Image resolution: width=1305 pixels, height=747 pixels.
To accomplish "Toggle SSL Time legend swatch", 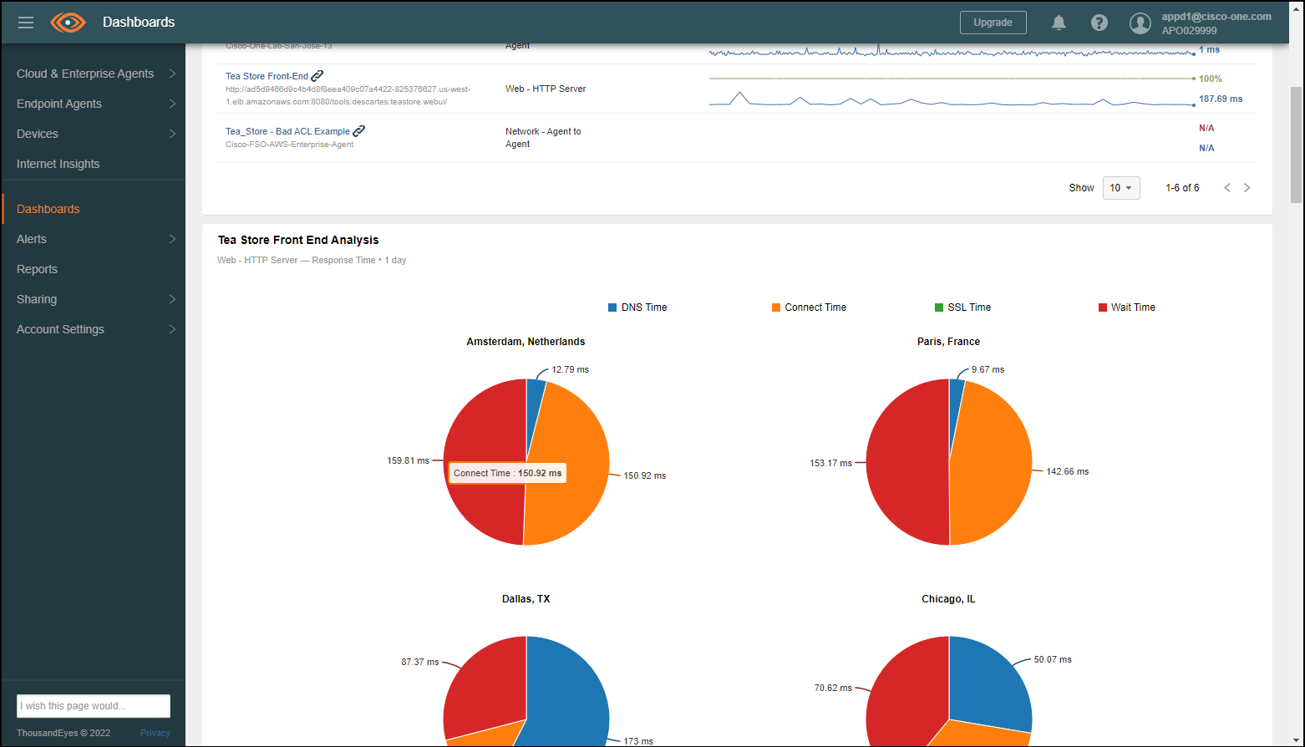I will 939,307.
